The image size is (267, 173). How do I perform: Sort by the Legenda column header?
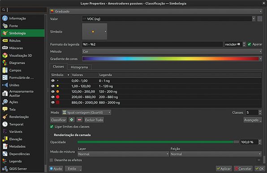pos(180,75)
